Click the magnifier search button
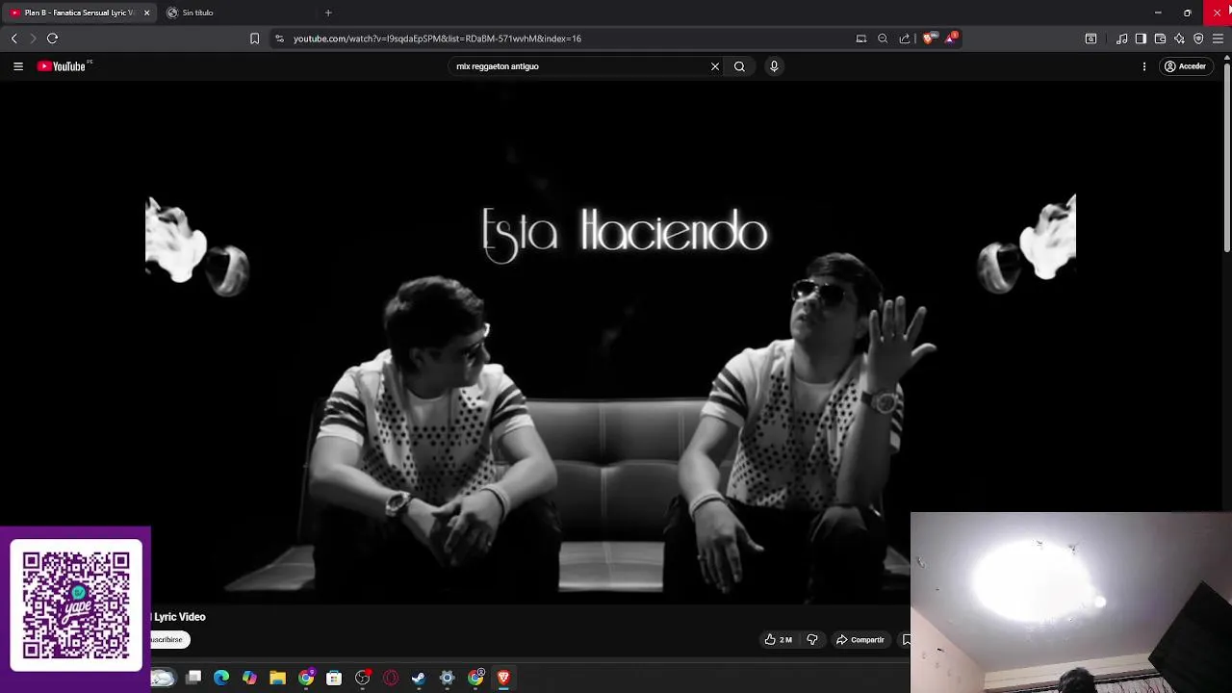Screen dimensions: 1232x693 coord(739,66)
